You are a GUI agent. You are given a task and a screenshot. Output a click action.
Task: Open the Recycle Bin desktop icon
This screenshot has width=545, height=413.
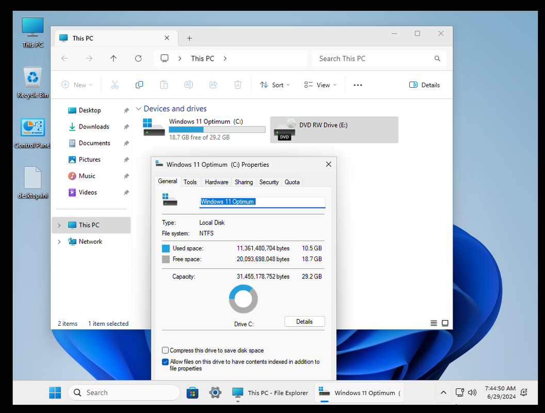point(33,83)
